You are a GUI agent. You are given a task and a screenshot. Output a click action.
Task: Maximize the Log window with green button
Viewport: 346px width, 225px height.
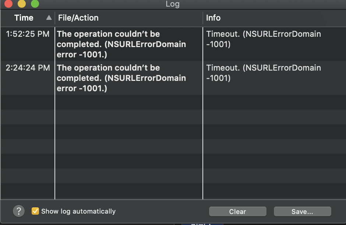point(35,4)
